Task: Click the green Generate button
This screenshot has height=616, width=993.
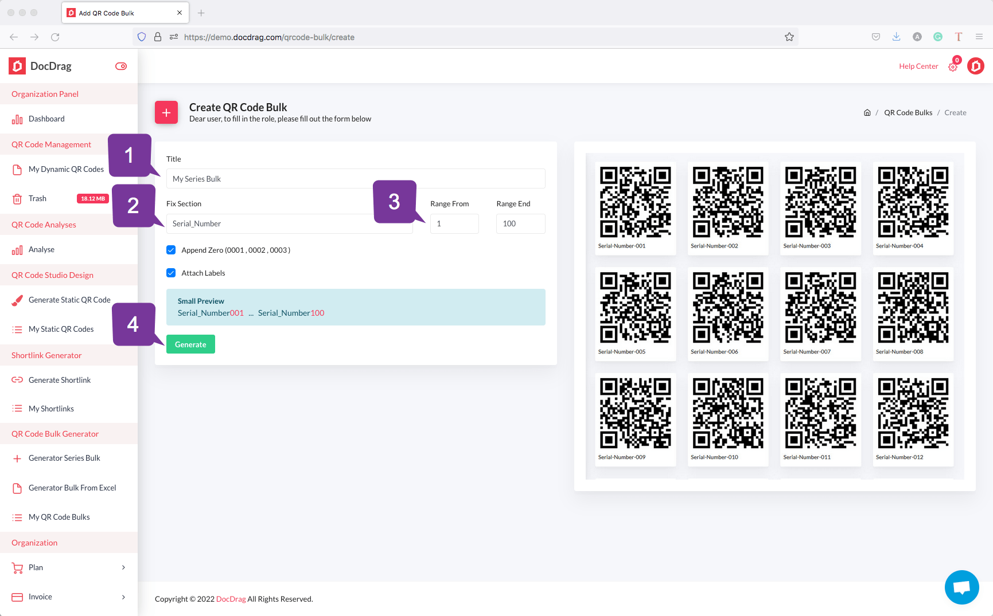Action: coord(190,344)
